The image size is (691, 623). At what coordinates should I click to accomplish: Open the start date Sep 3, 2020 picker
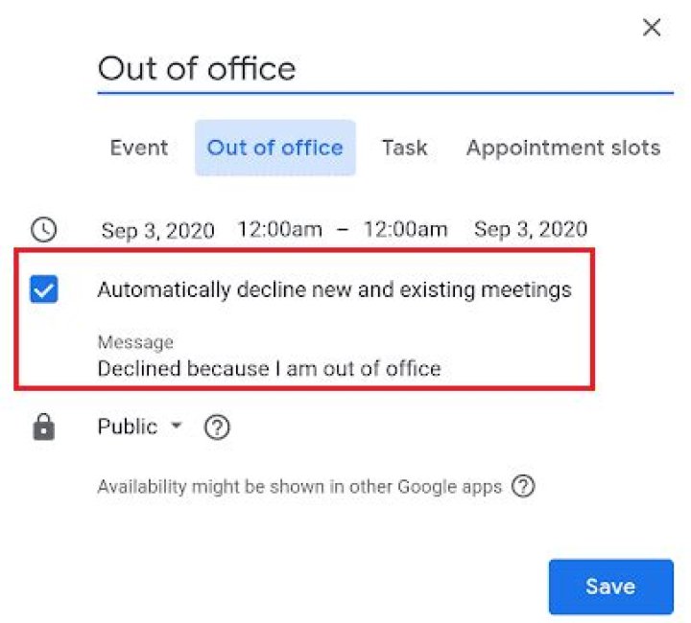[157, 230]
